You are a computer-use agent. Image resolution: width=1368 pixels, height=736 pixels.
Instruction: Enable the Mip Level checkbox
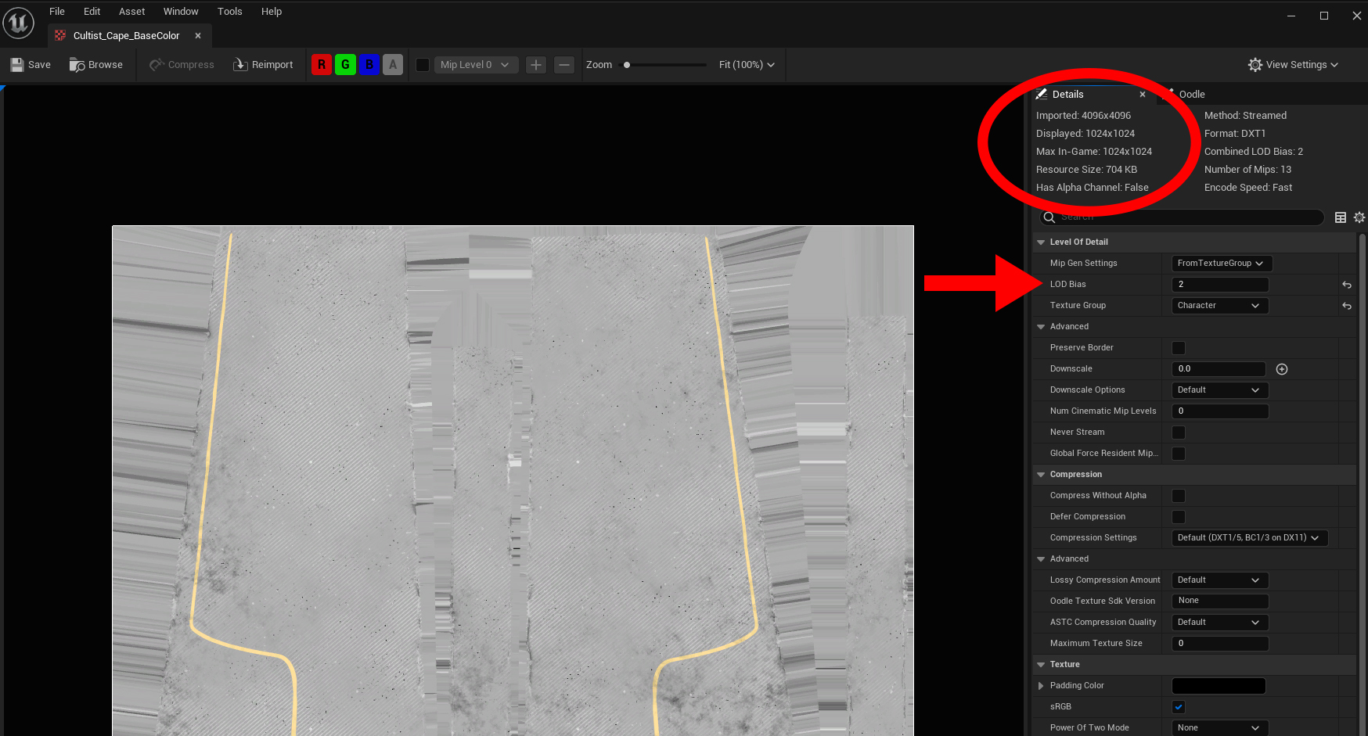point(423,65)
